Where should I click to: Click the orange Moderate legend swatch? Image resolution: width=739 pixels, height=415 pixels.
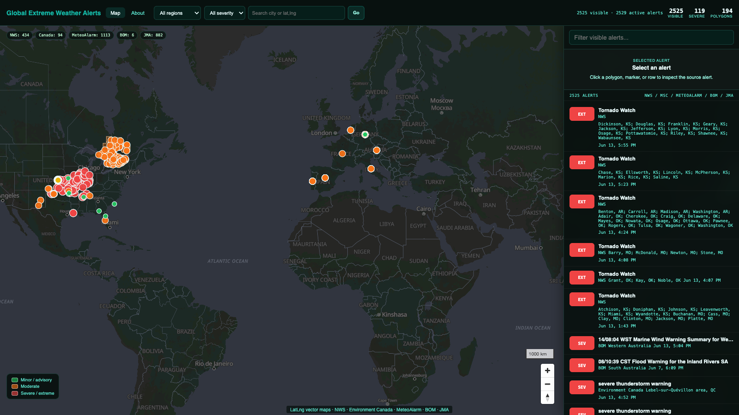coord(15,386)
